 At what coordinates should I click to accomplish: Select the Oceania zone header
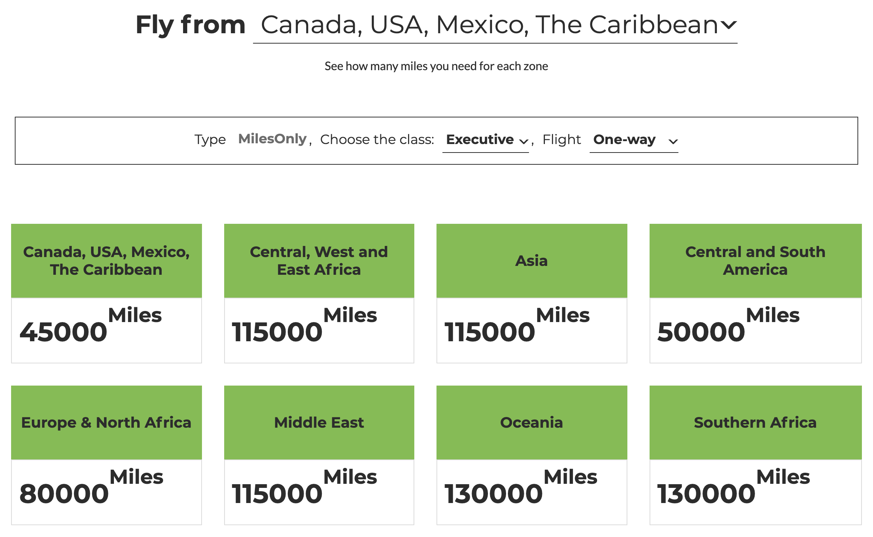(532, 423)
